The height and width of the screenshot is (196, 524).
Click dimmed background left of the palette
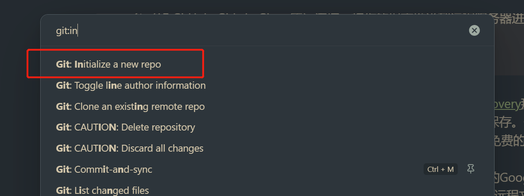coord(19,108)
